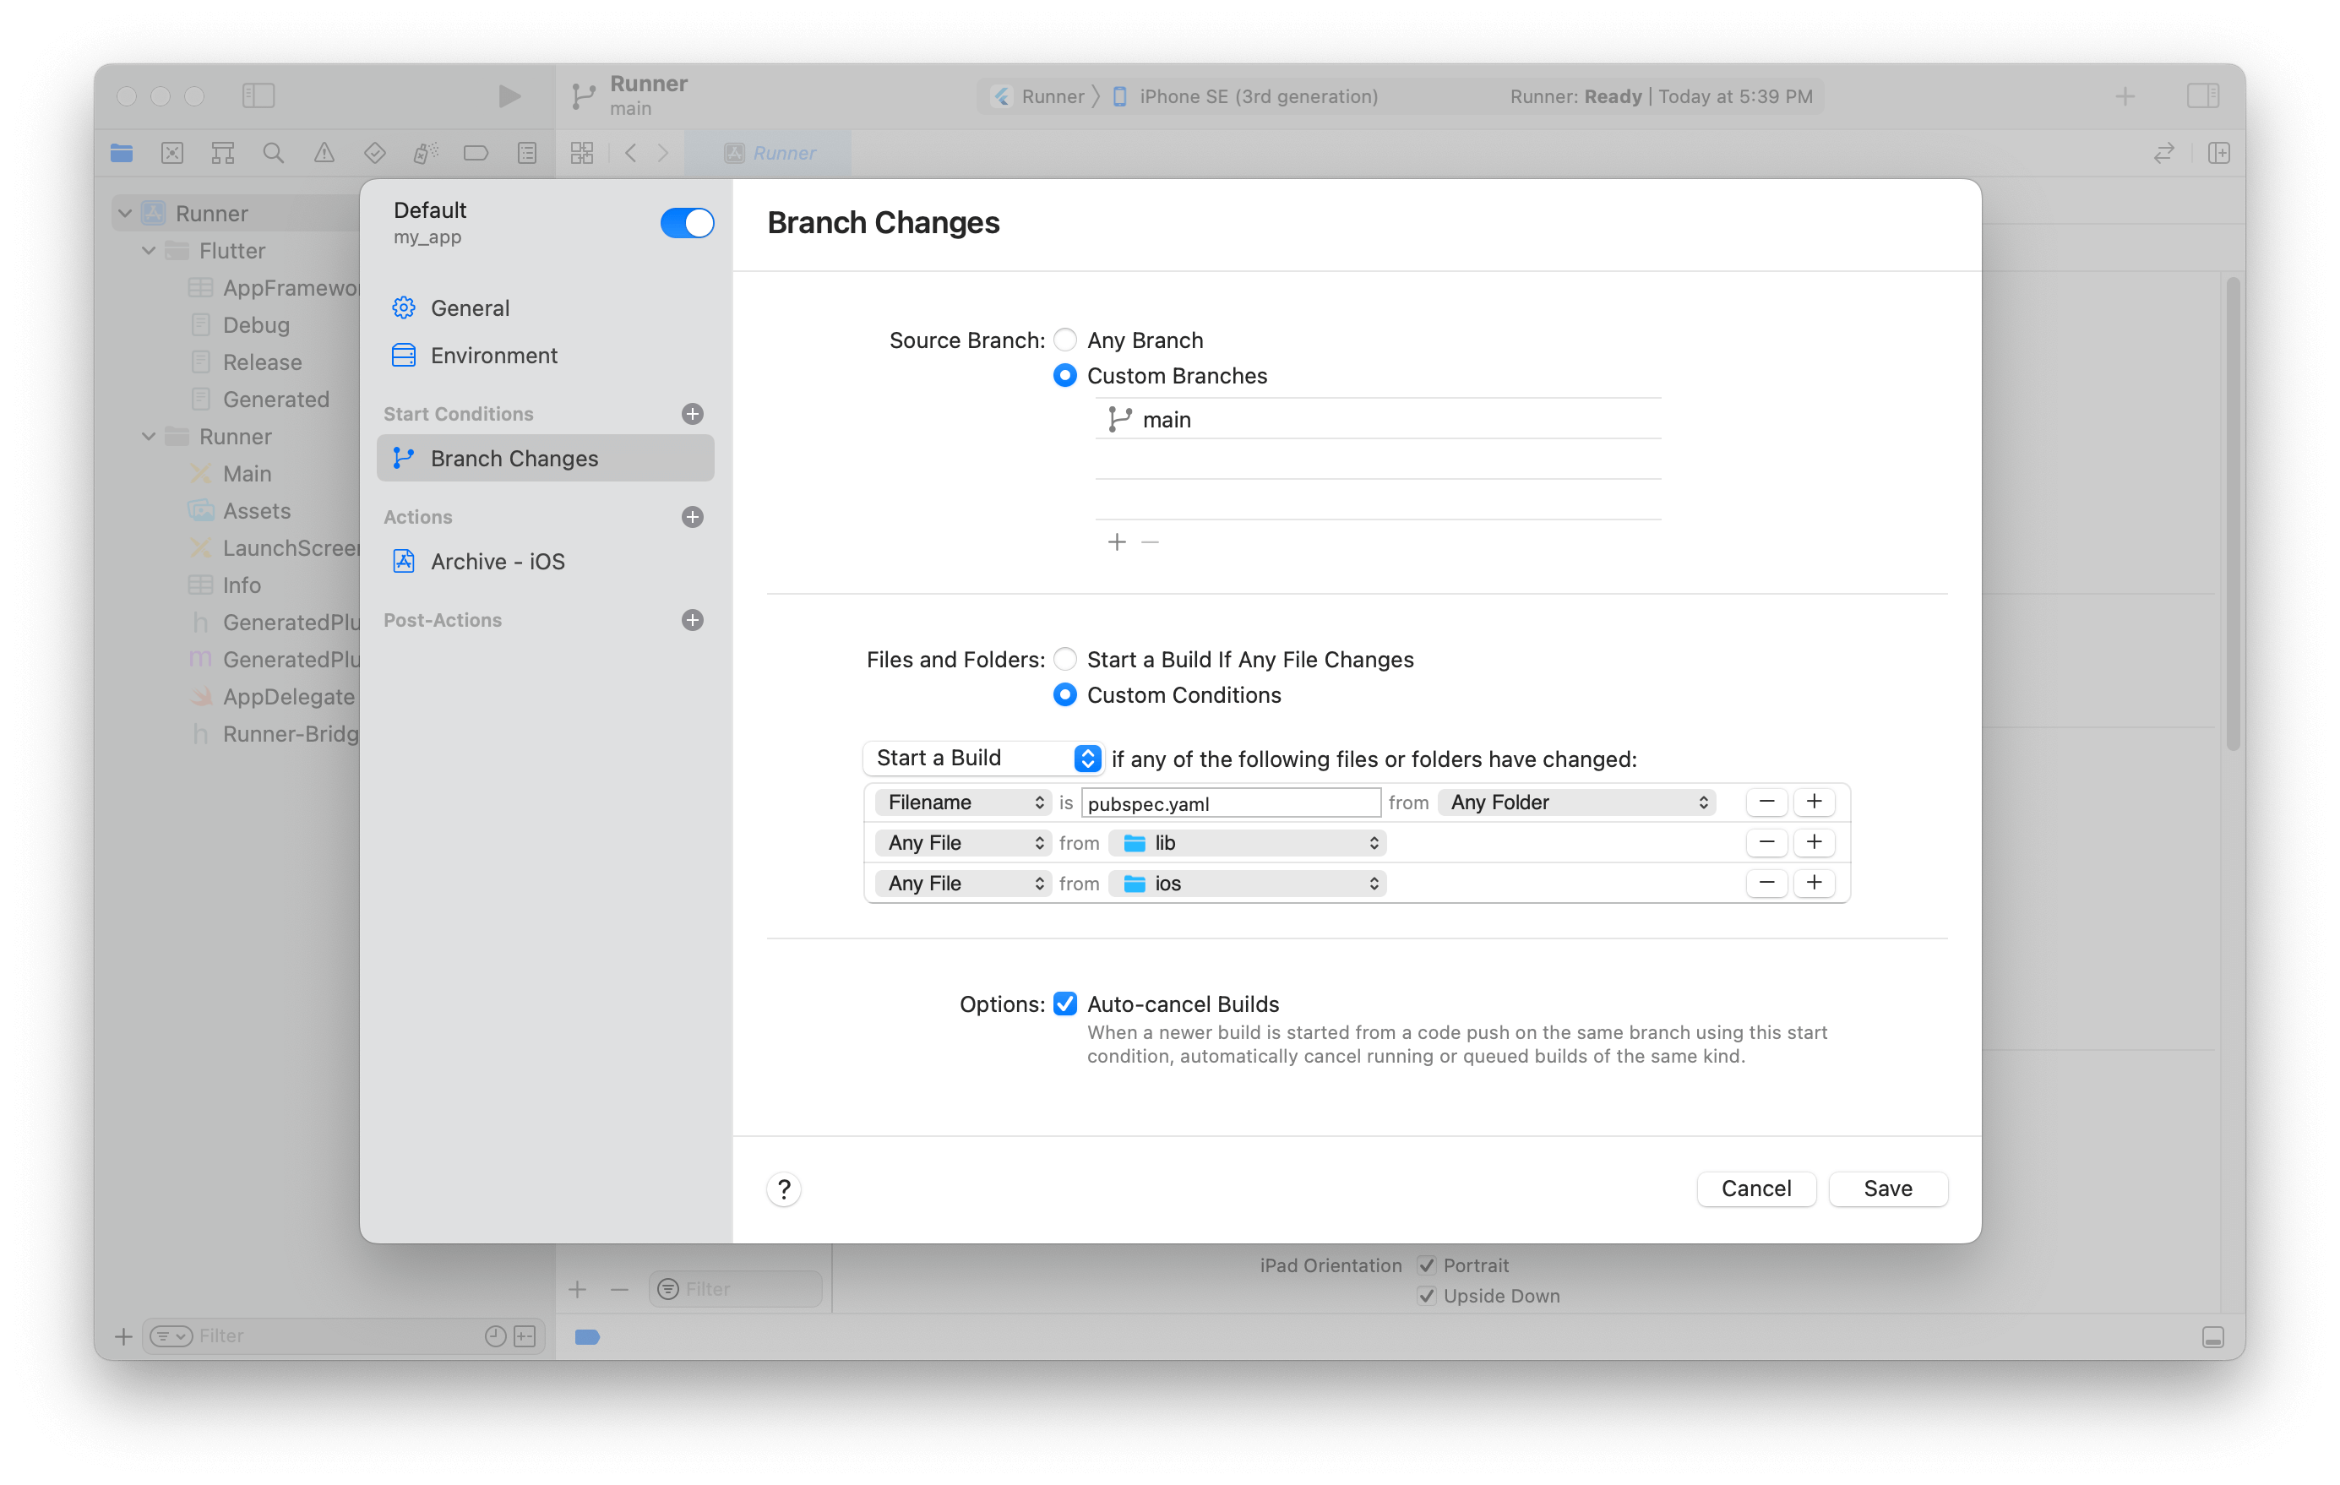This screenshot has width=2340, height=1485.
Task: Select Branch Changes in Start Conditions
Action: pos(512,457)
